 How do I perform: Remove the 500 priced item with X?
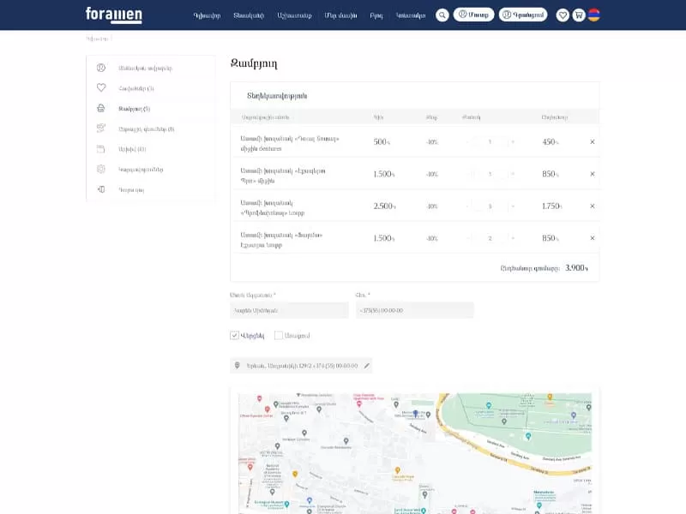593,141
